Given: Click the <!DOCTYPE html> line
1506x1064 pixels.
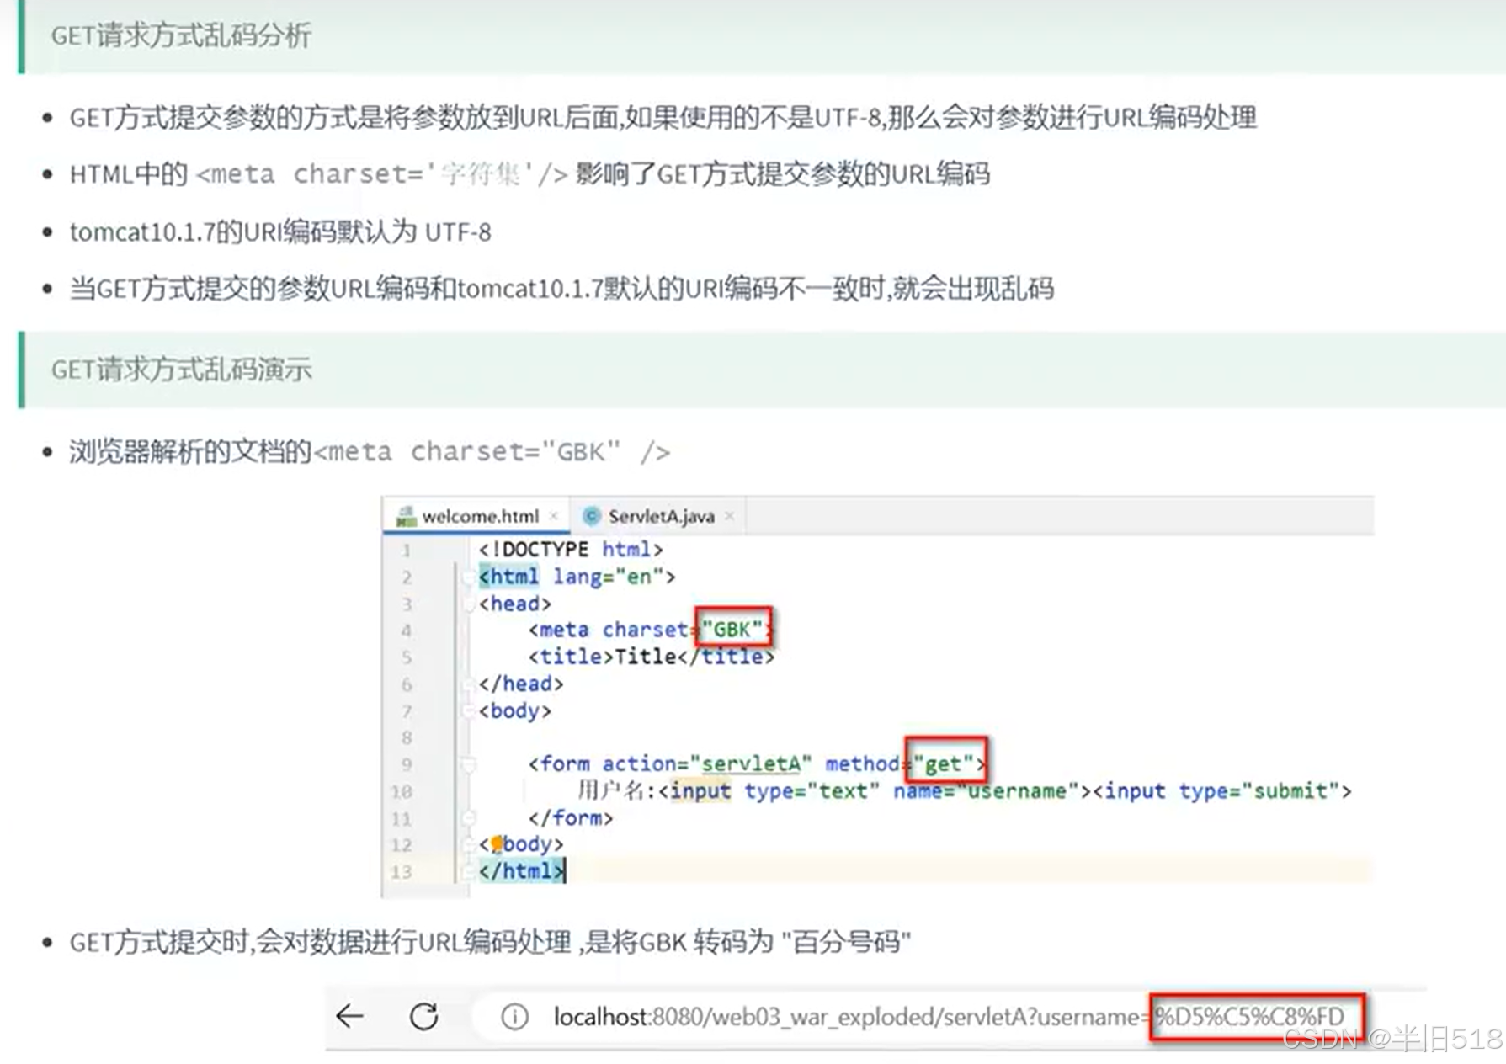Looking at the screenshot, I should point(571,550).
